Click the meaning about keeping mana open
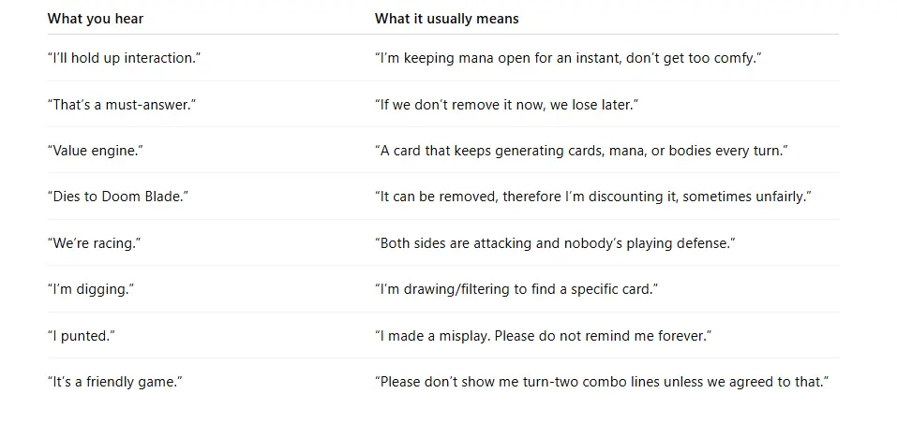The image size is (897, 423). [x=567, y=58]
